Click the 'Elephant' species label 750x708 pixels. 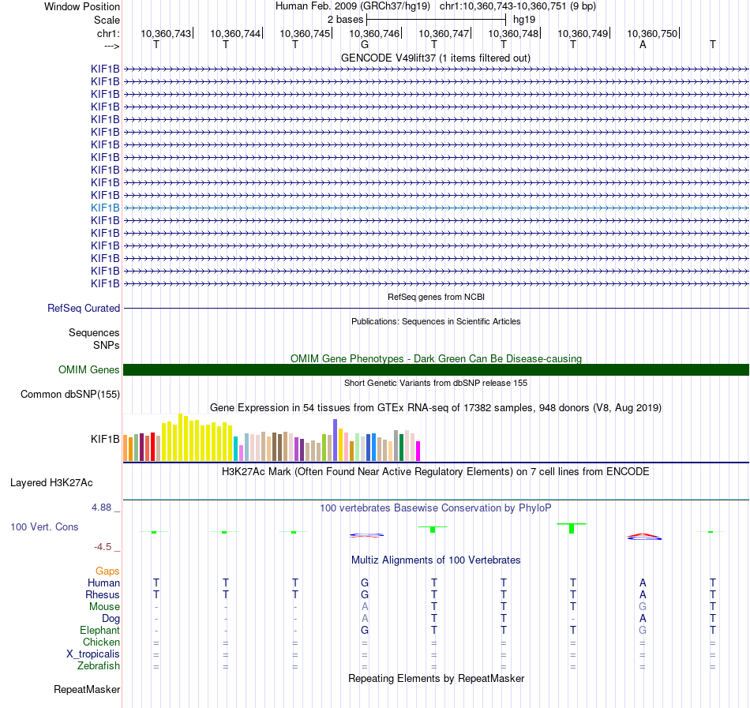[x=99, y=631]
